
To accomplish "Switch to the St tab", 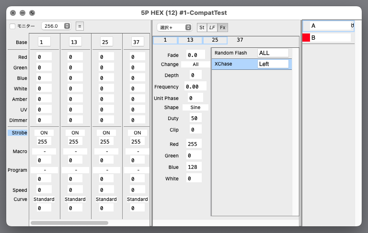I will (x=202, y=28).
